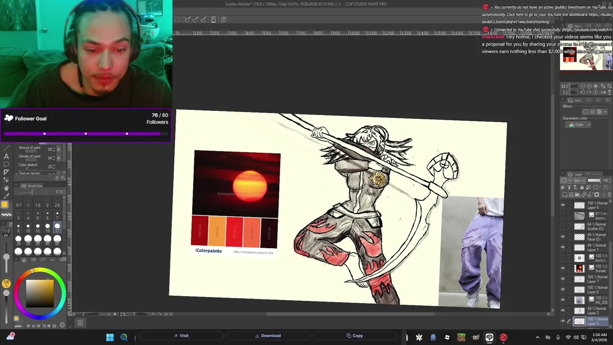Viewport: 613px width, 345px height.
Task: Click transparent color swatch
Action: tap(7, 215)
